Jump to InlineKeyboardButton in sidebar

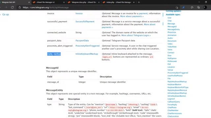(x=177, y=96)
